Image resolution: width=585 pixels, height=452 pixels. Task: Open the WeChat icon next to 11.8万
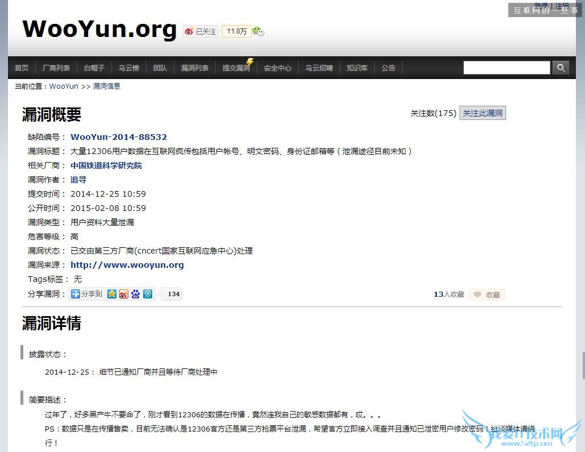pos(258,31)
